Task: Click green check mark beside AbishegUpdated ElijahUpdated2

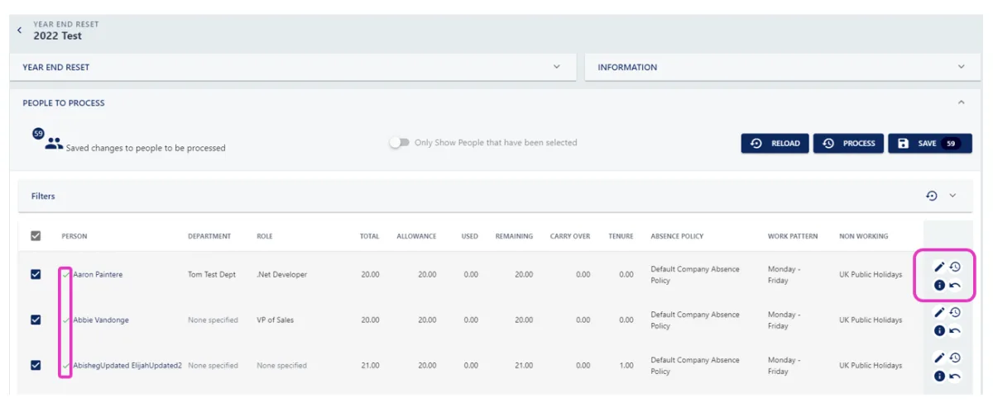Action: point(66,365)
